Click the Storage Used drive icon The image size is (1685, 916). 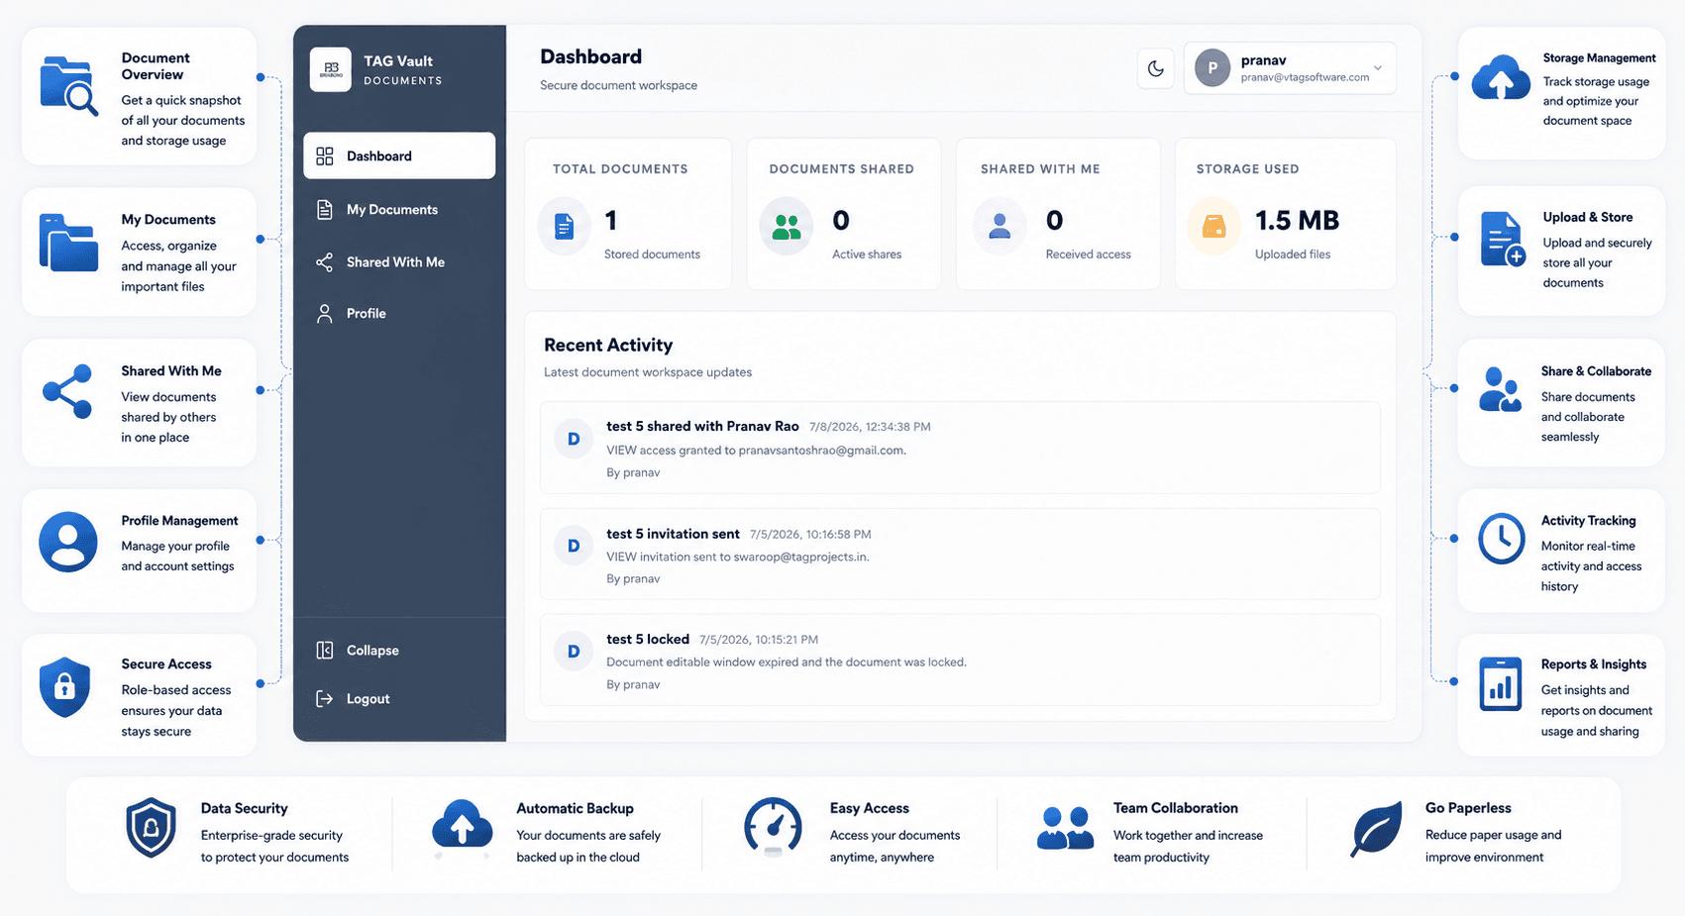pos(1213,227)
